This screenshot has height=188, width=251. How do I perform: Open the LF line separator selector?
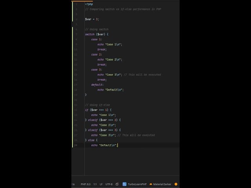click(101, 184)
